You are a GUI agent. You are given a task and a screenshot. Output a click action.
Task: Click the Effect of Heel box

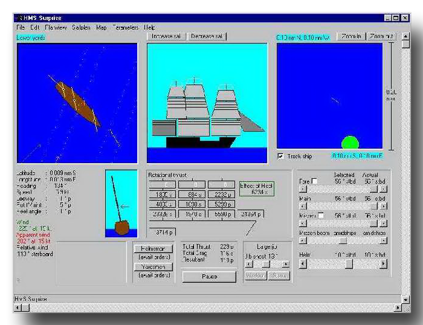(x=257, y=188)
